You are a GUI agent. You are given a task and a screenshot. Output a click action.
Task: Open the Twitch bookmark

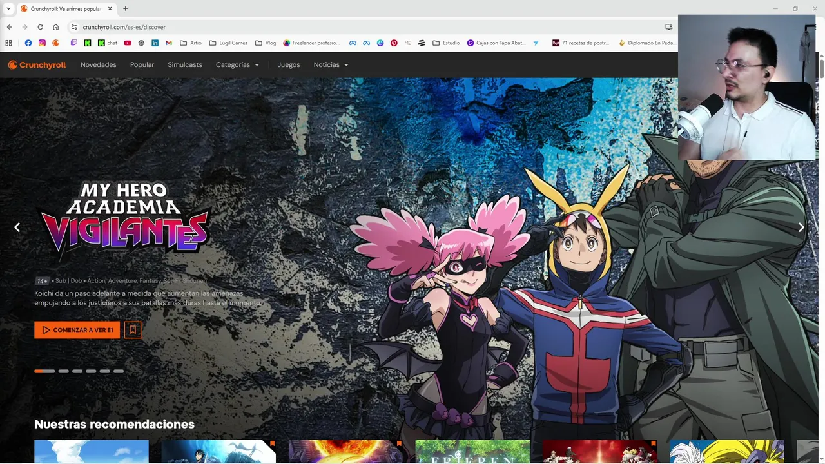click(73, 43)
